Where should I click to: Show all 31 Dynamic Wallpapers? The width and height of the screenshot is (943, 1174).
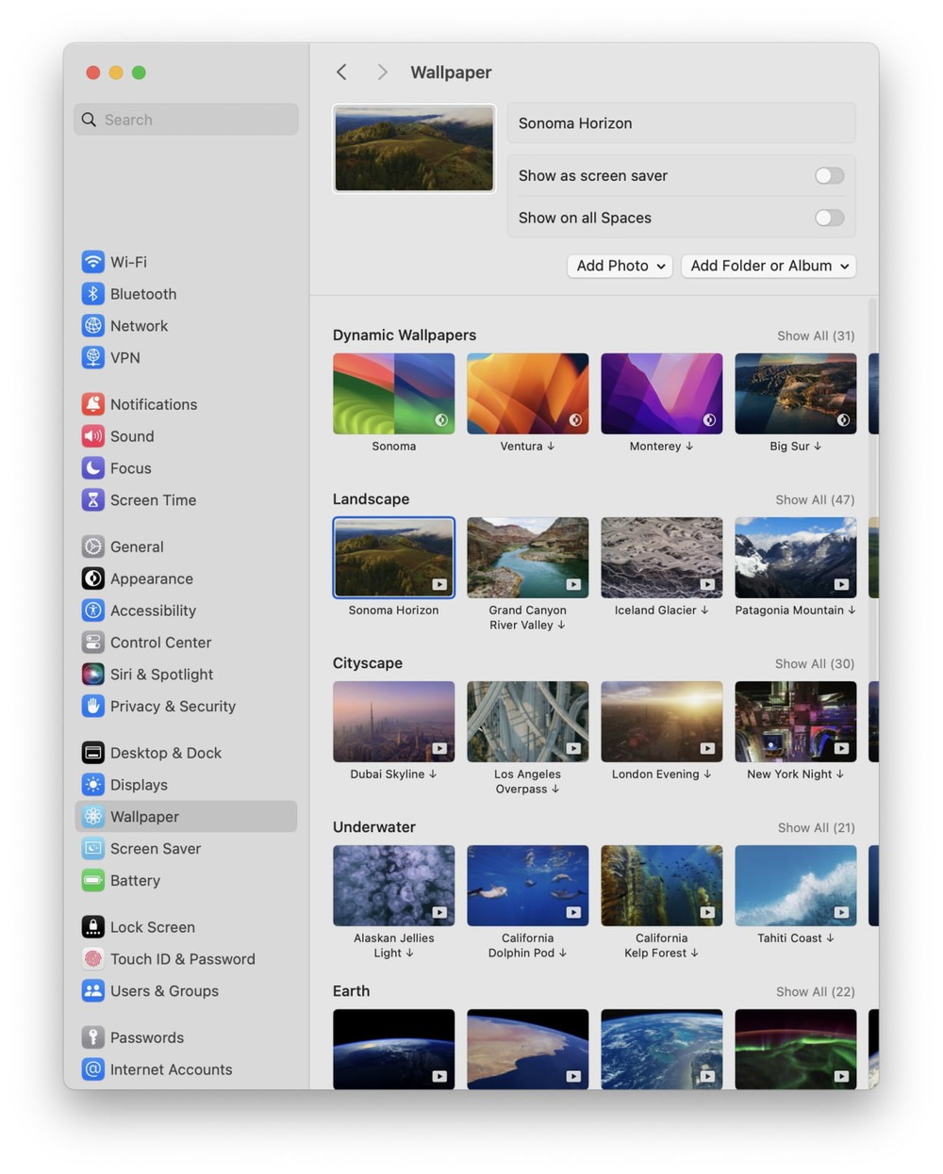(x=815, y=336)
